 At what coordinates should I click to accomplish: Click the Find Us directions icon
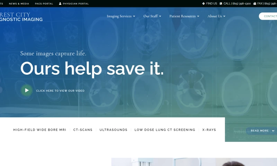(204, 3)
